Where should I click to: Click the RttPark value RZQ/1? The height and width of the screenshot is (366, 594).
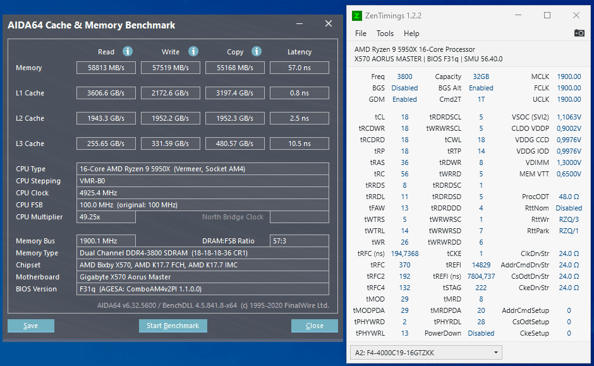click(x=569, y=231)
